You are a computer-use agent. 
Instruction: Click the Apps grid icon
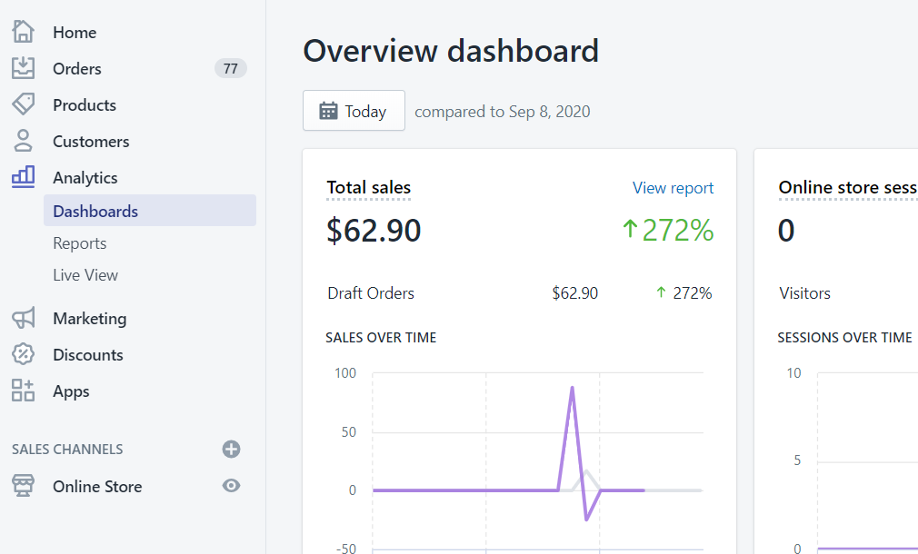23,391
